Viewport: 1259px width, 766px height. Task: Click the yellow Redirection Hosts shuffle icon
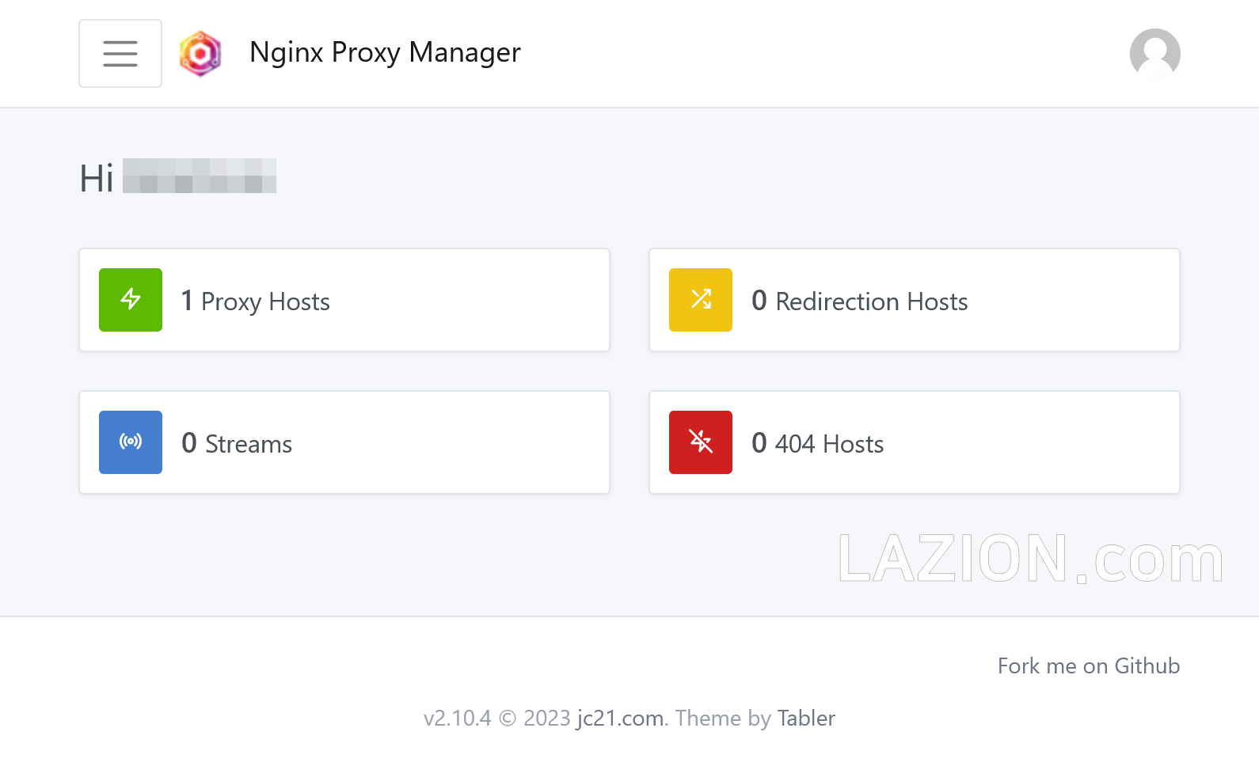point(701,300)
